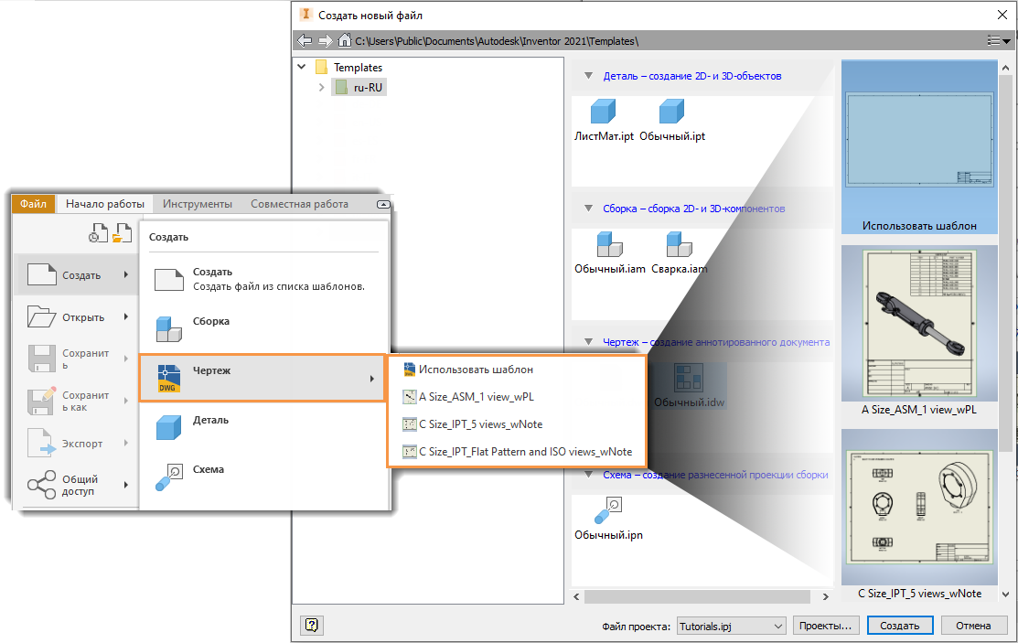This screenshot has height=643, width=1018.
Task: Click the Проекты... button
Action: tap(825, 626)
